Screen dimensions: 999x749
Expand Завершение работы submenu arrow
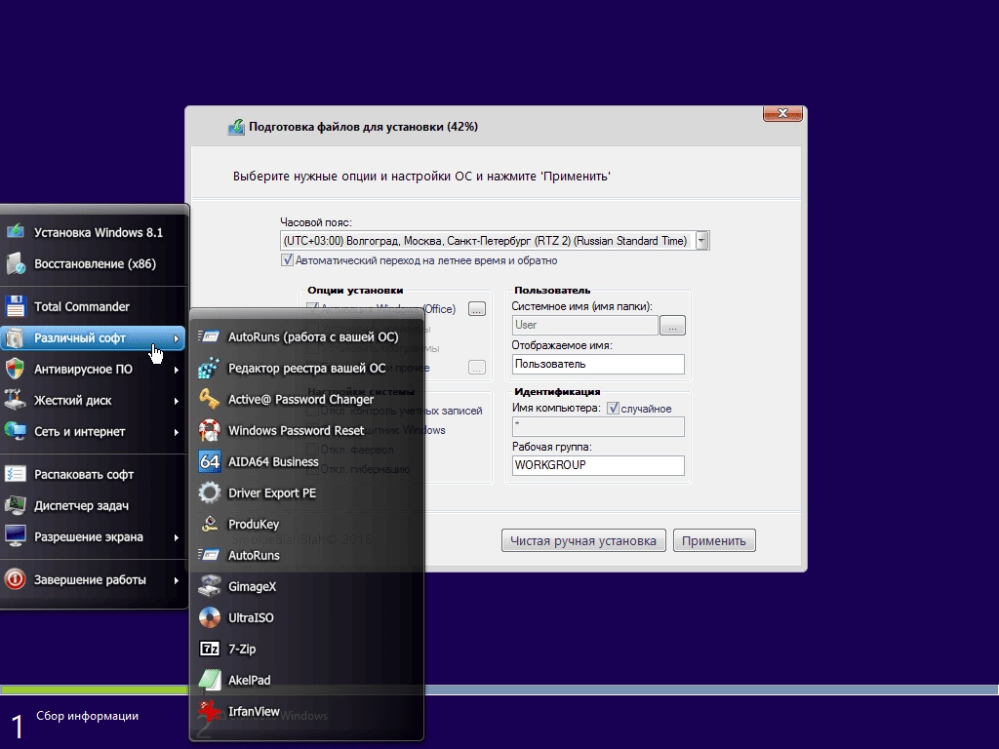tap(177, 580)
